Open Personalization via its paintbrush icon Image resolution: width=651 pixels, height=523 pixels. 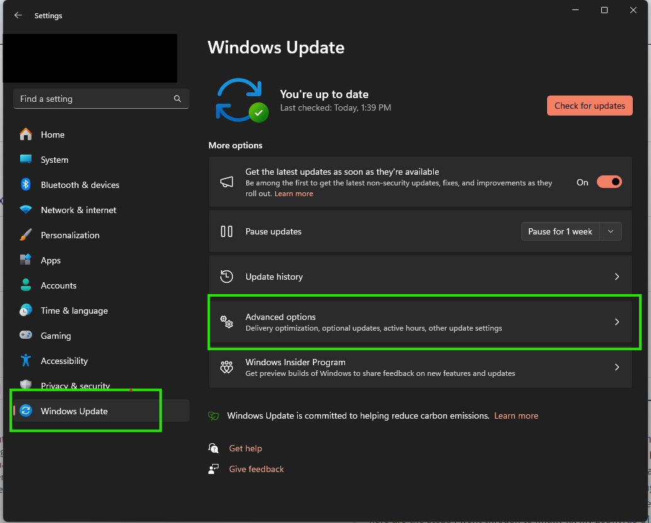tap(26, 234)
